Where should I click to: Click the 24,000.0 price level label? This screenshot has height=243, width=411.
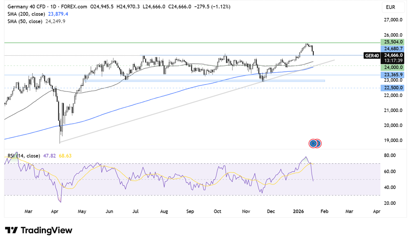coord(391,67)
